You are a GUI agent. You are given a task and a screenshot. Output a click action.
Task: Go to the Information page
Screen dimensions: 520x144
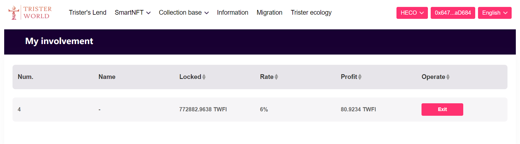pyautogui.click(x=233, y=13)
